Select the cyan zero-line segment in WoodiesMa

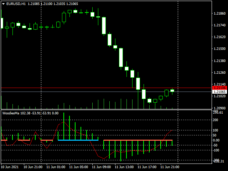[78, 140]
